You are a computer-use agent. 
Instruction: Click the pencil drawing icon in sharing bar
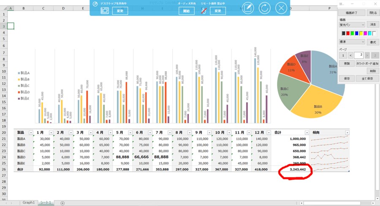[248, 8]
